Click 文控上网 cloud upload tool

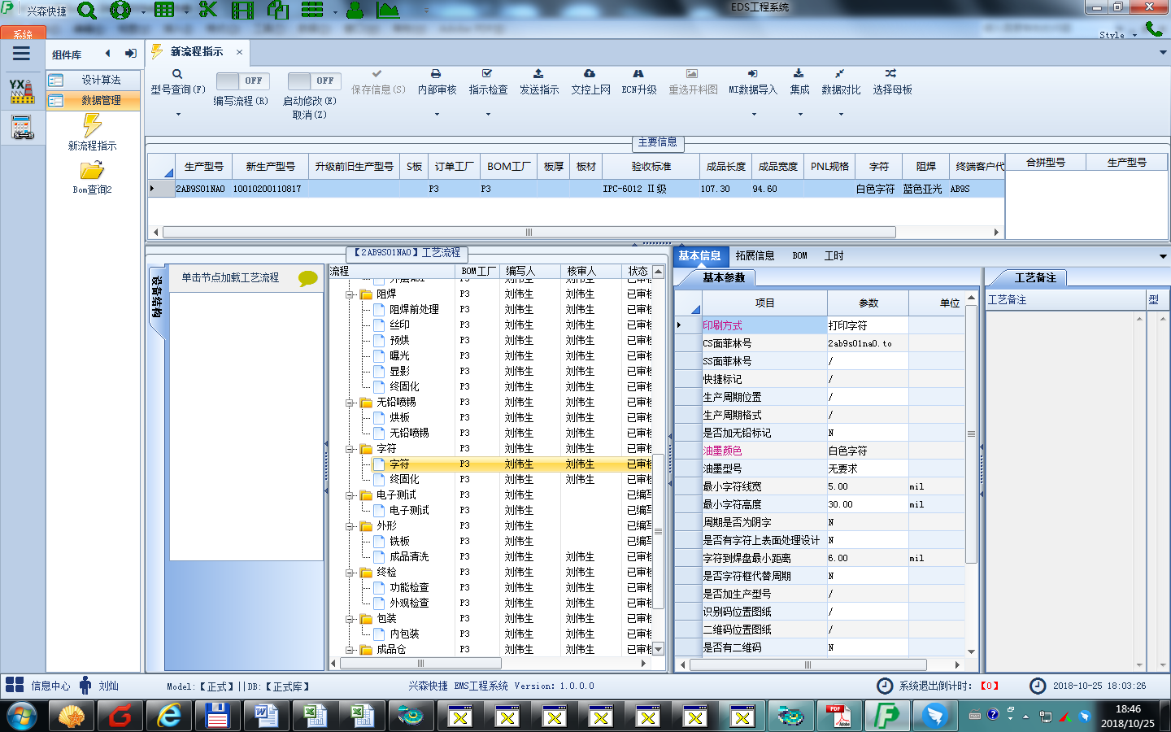(590, 82)
